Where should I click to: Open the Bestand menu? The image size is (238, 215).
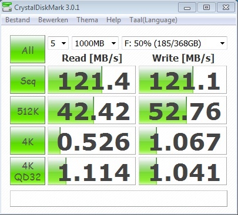(18, 20)
